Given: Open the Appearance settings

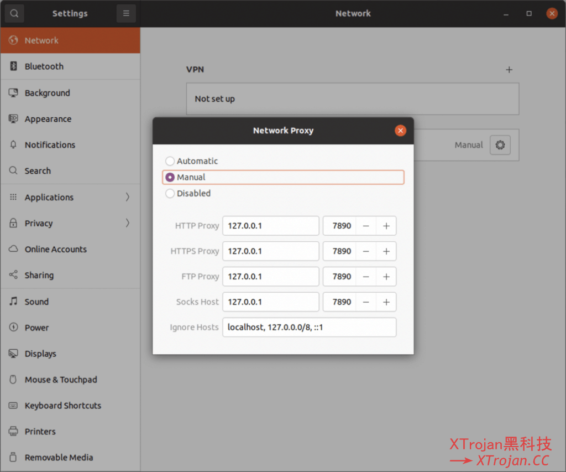Looking at the screenshot, I should click(48, 118).
